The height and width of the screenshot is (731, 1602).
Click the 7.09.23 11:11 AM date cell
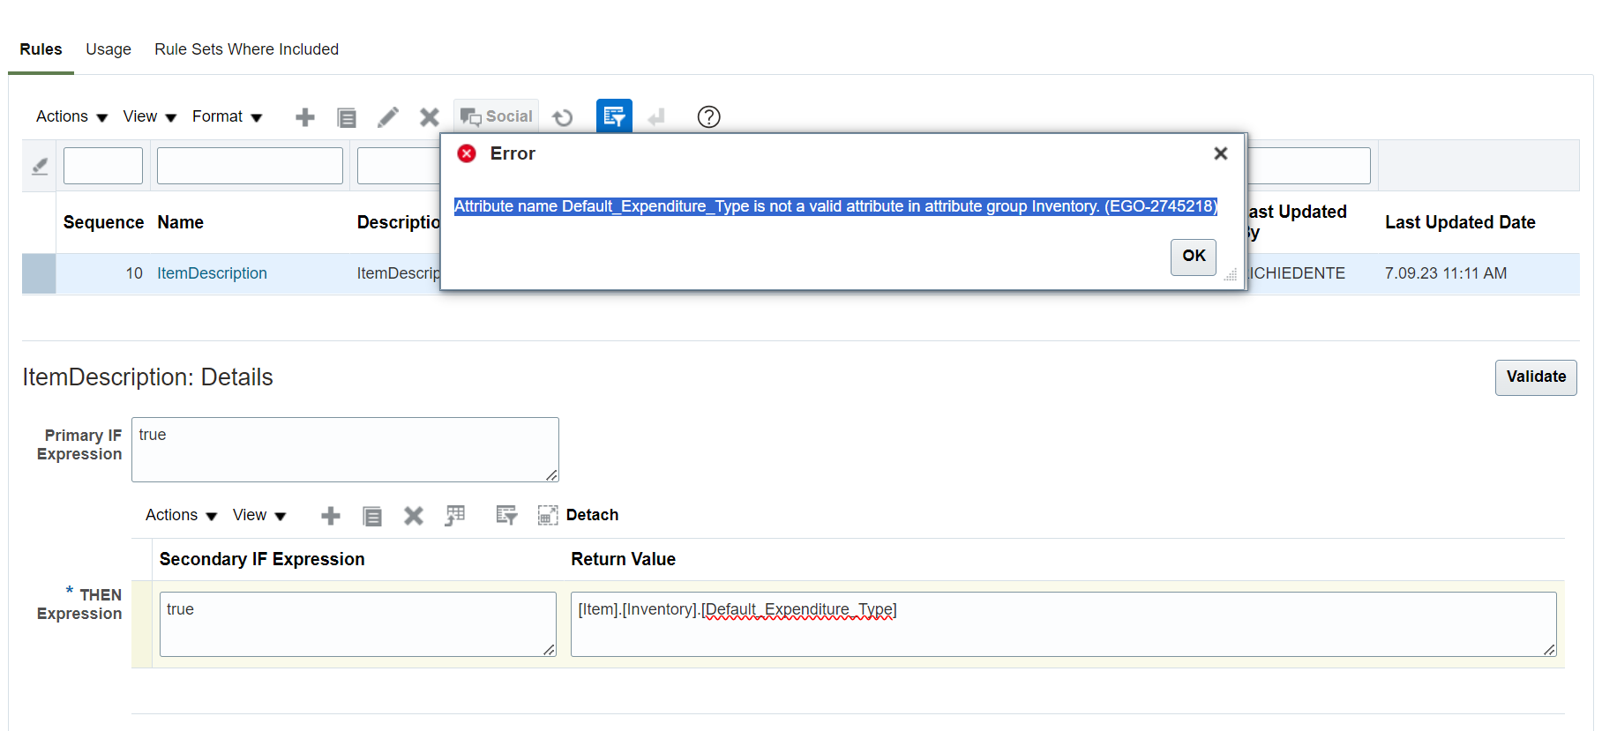tap(1446, 273)
